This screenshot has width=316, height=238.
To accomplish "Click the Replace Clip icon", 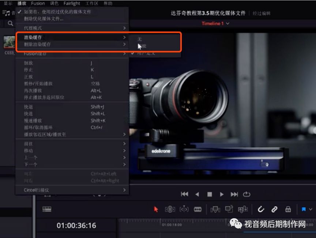I will pos(243,209).
